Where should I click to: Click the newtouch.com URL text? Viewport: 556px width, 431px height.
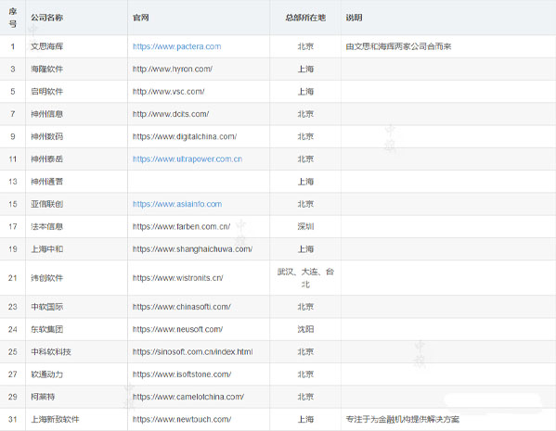pos(182,419)
